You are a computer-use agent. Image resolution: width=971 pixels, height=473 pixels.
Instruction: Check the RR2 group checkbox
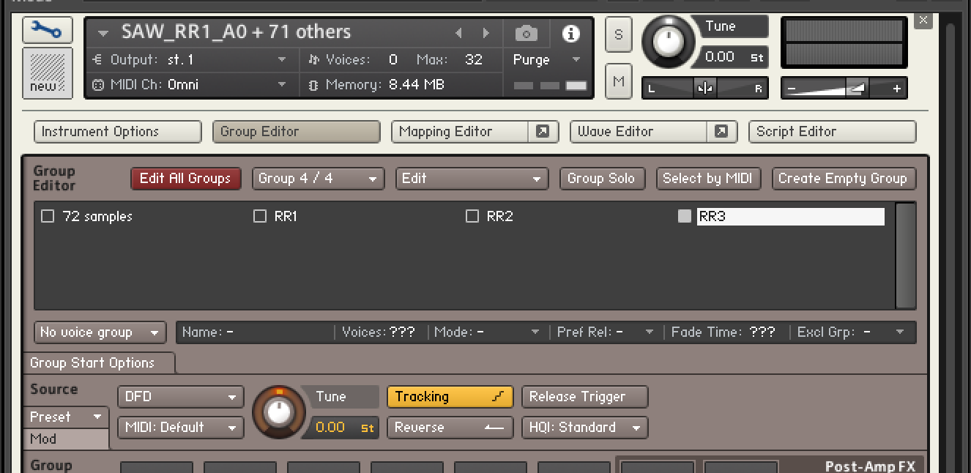point(472,217)
